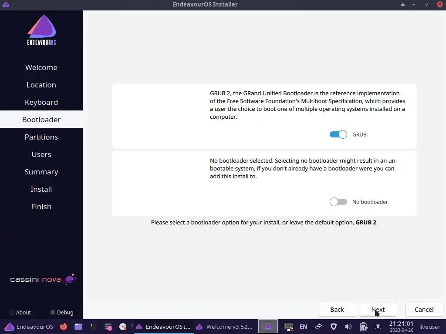
Task: Toggle the No bootloader switch
Action: pos(338,202)
